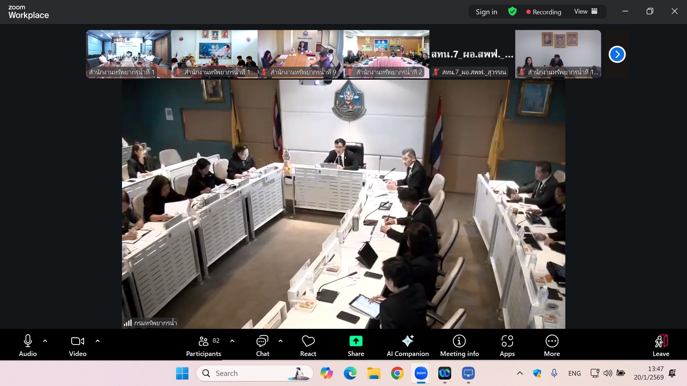Click the green encryption shield icon
This screenshot has width=687, height=386.
coord(512,12)
